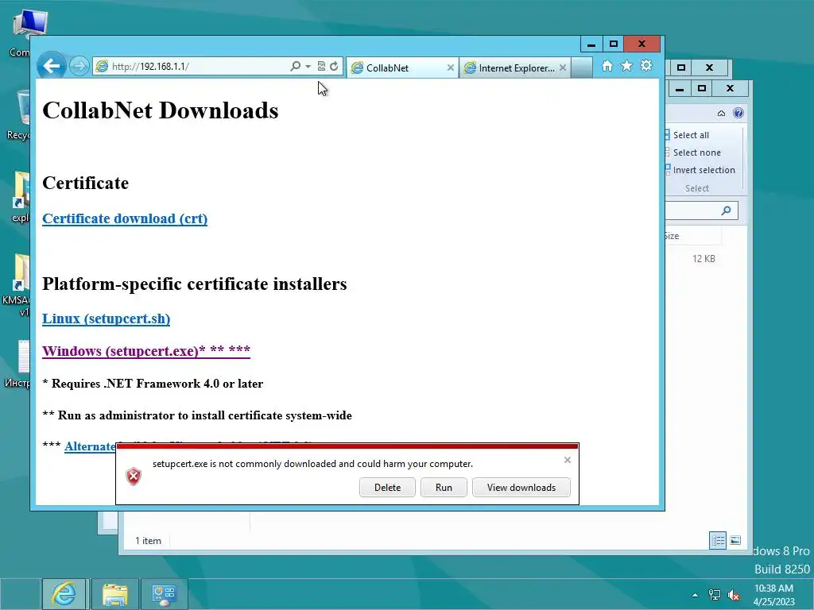Open Windows (setupcert.exe) link
This screenshot has width=814, height=610.
[x=146, y=350]
